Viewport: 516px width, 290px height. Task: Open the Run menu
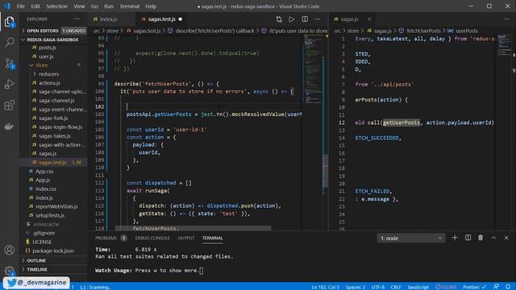click(109, 6)
